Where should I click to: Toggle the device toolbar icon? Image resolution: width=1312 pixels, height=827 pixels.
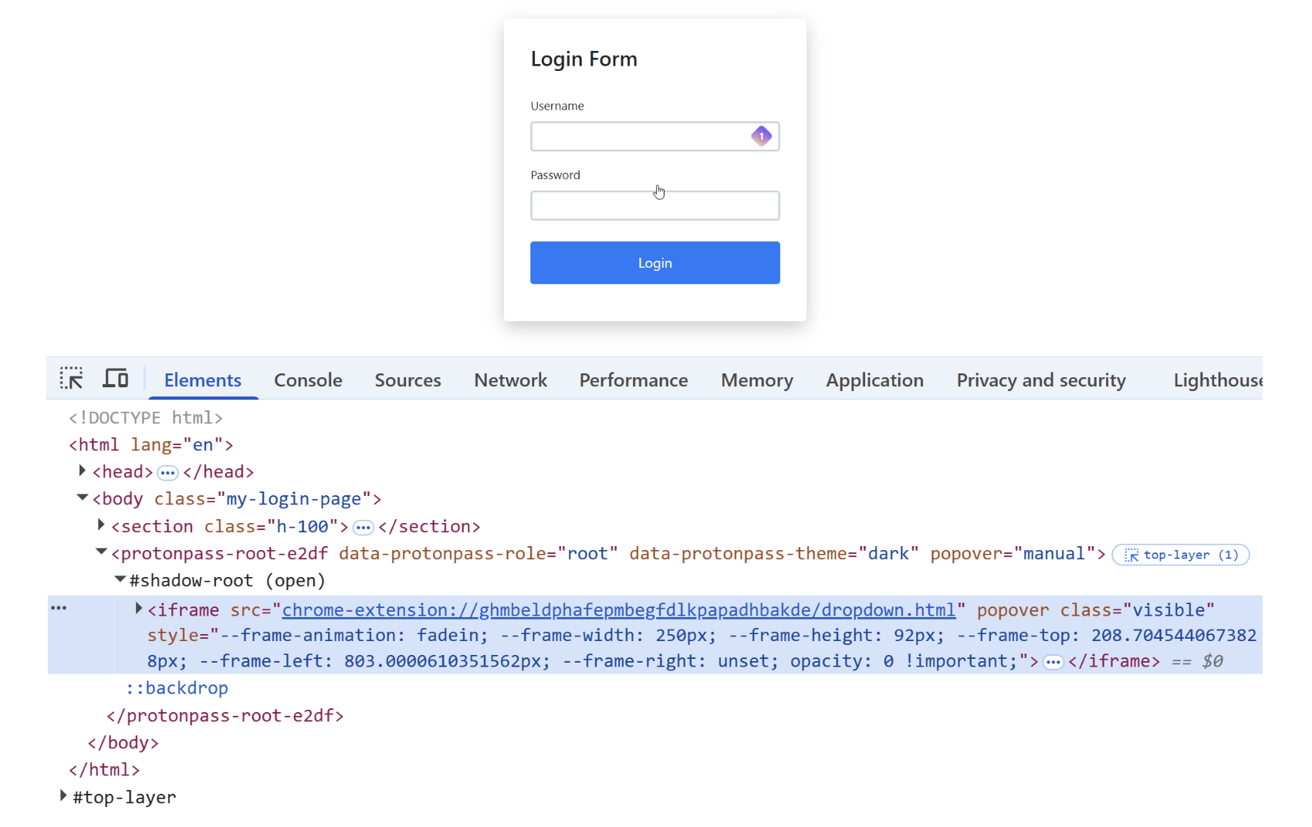(116, 379)
